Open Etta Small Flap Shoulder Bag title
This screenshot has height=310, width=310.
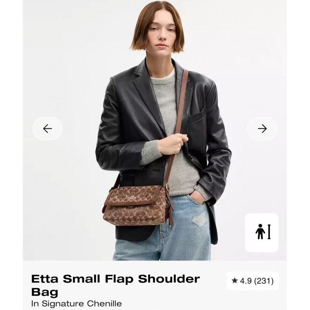pyautogui.click(x=115, y=286)
